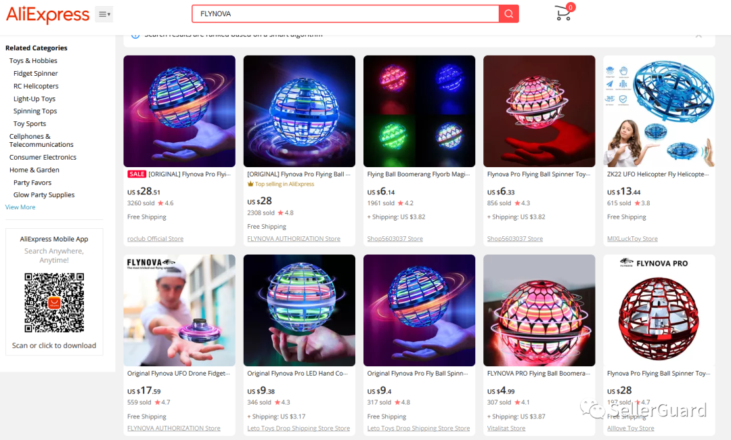Click the info icon on the ranking notice

[x=135, y=35]
